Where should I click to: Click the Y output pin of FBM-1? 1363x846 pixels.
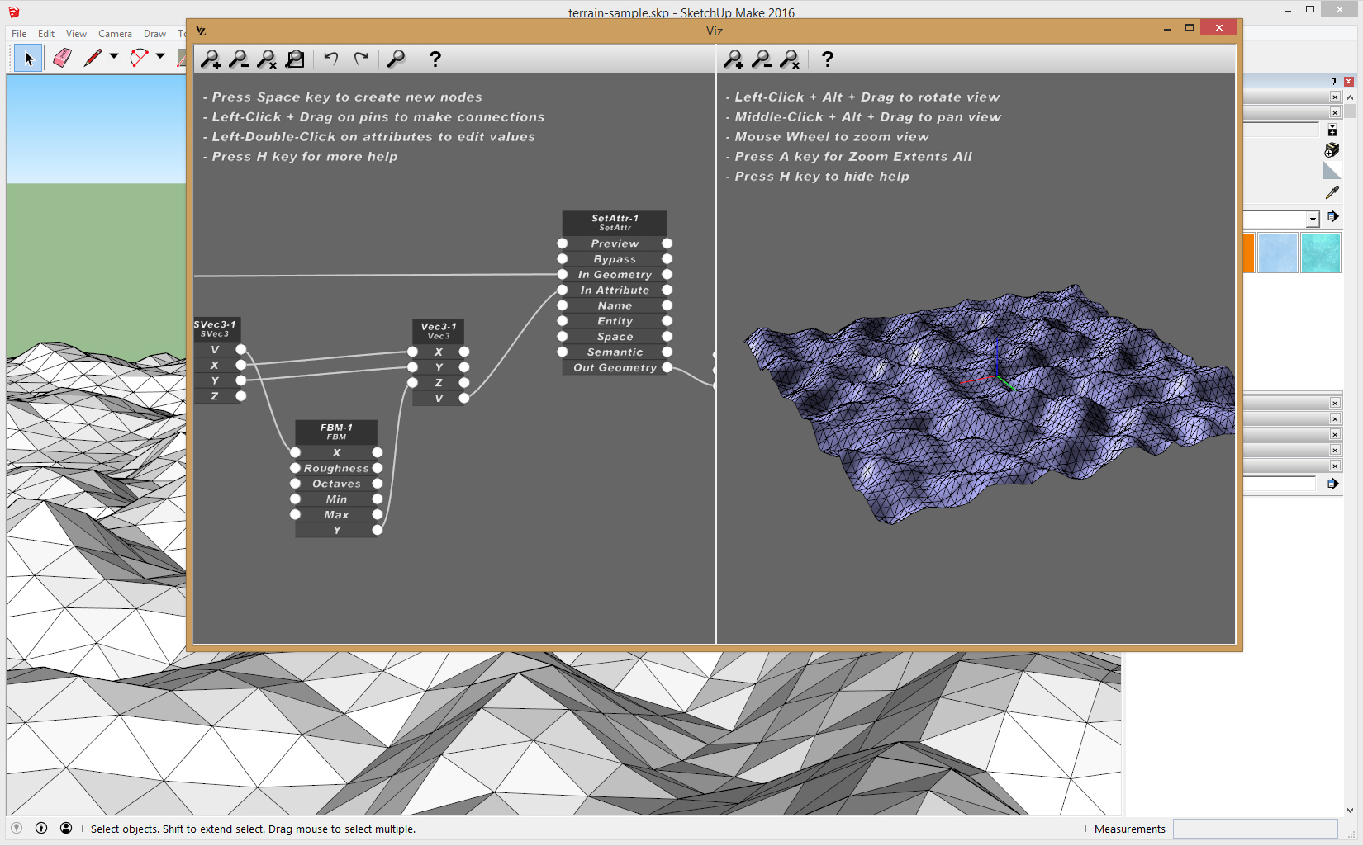[x=378, y=530]
